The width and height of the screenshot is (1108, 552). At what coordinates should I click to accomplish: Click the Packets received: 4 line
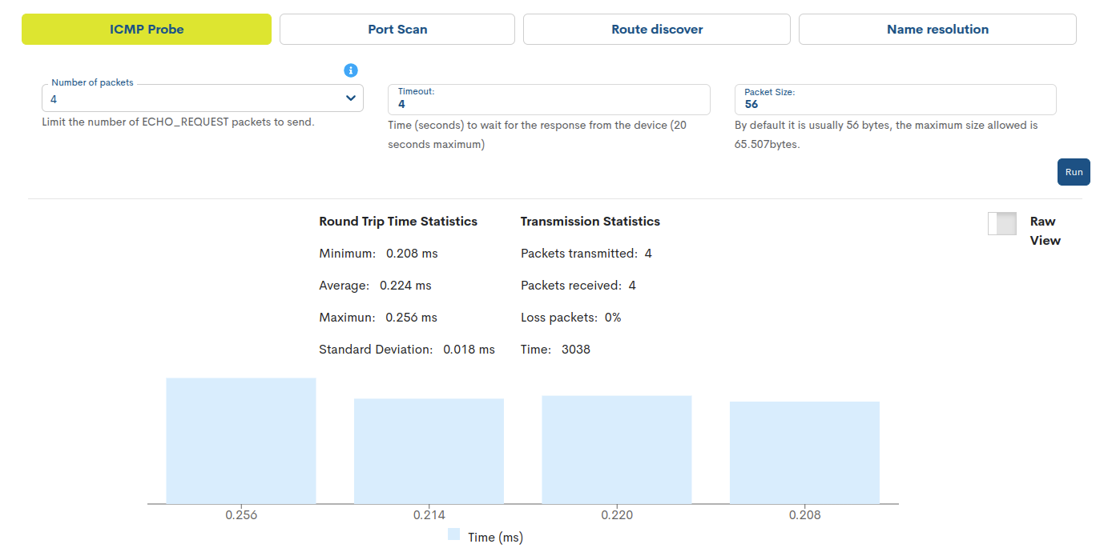(x=578, y=286)
